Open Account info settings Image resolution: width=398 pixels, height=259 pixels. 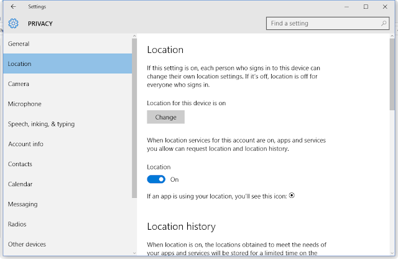[25, 144]
